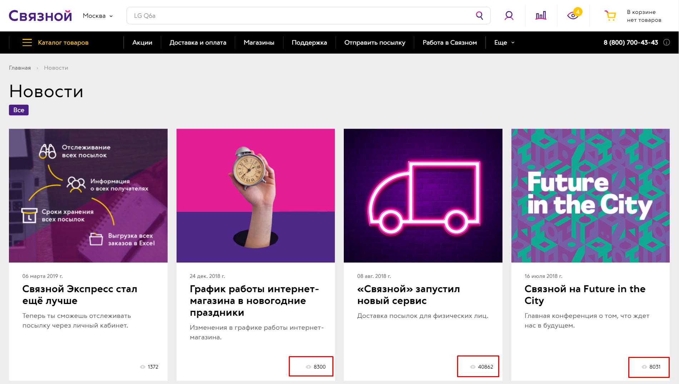
Task: Open 'График работы интернет-магазина' article
Action: [x=254, y=300]
